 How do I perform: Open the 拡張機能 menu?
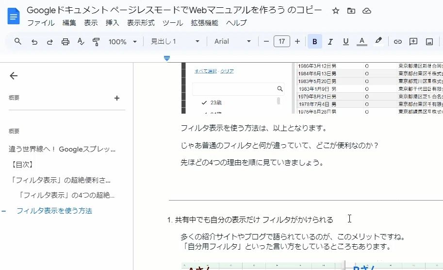click(205, 23)
